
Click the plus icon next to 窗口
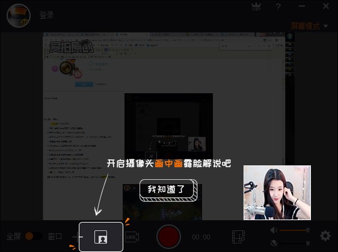77,237
